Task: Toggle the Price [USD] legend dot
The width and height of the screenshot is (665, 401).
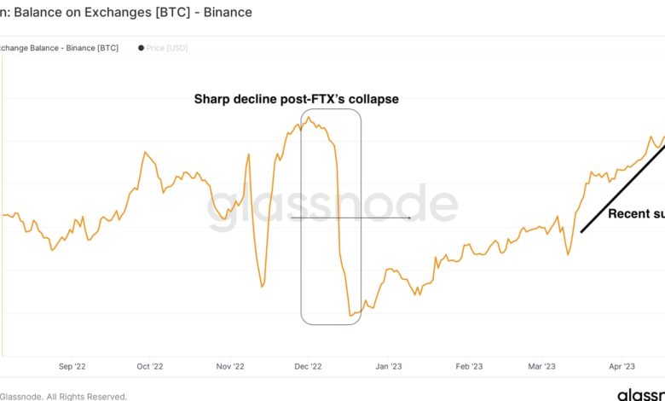Action: click(141, 48)
